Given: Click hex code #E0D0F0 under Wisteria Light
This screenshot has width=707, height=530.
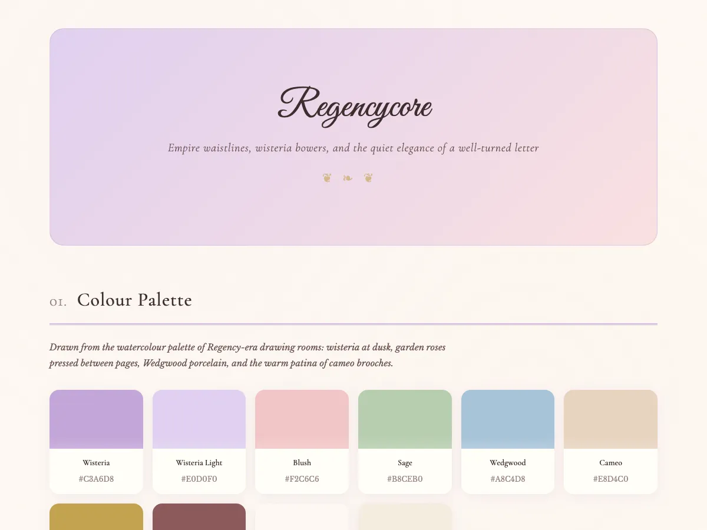Looking at the screenshot, I should pyautogui.click(x=199, y=479).
